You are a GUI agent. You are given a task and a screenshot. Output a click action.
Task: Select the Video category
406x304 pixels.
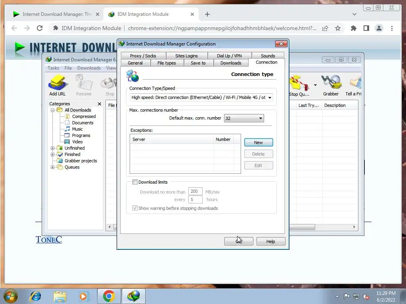[77, 142]
